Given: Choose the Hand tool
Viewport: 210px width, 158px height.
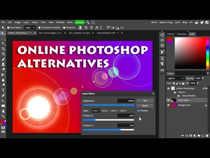Looking at the screenshot, I should coord(3,111).
